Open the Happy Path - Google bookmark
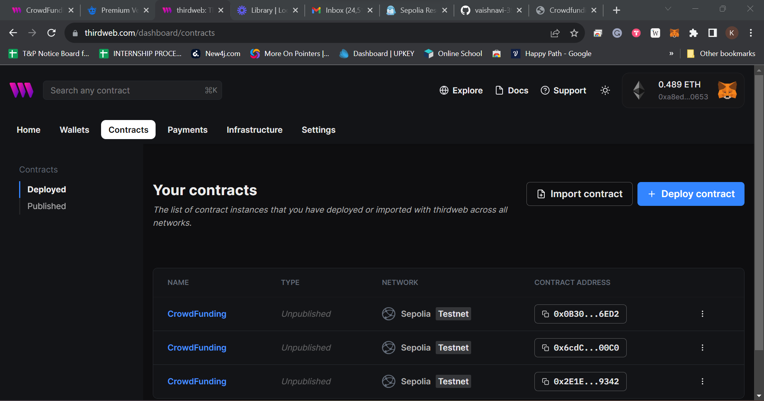 pyautogui.click(x=552, y=54)
